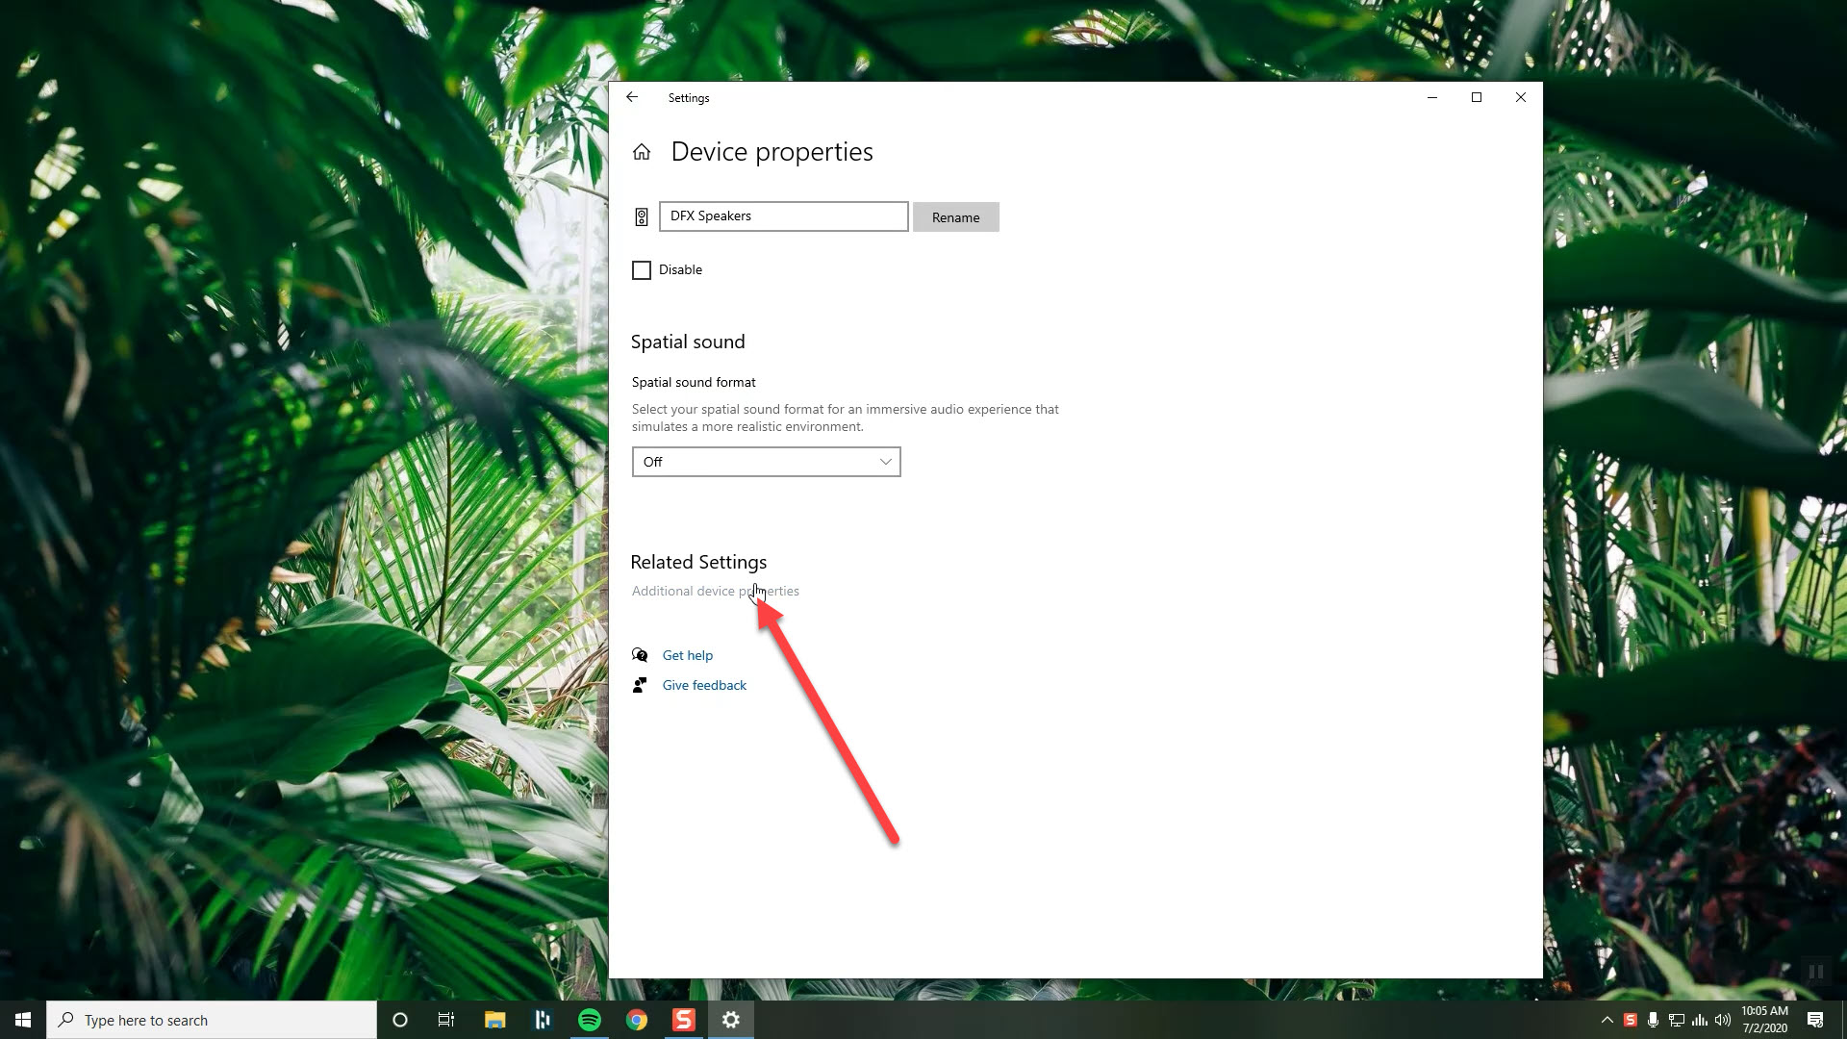Click the Give feedback link
The width and height of the screenshot is (1847, 1039).
click(x=704, y=685)
